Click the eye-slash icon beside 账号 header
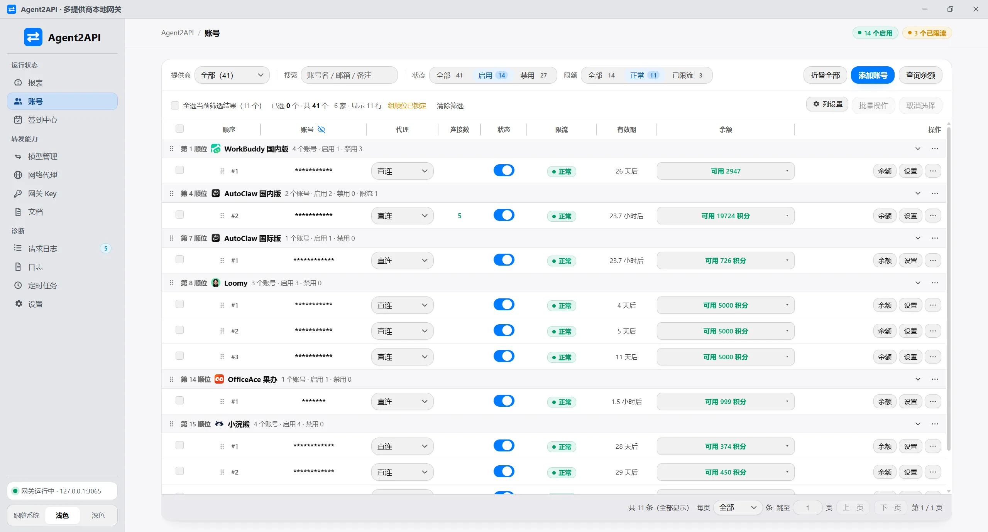988x532 pixels. (x=321, y=130)
